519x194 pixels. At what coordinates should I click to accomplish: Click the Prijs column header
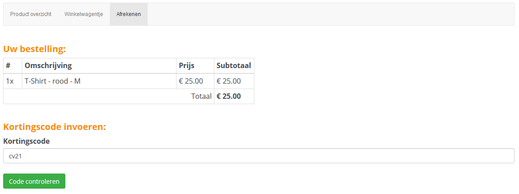click(187, 66)
